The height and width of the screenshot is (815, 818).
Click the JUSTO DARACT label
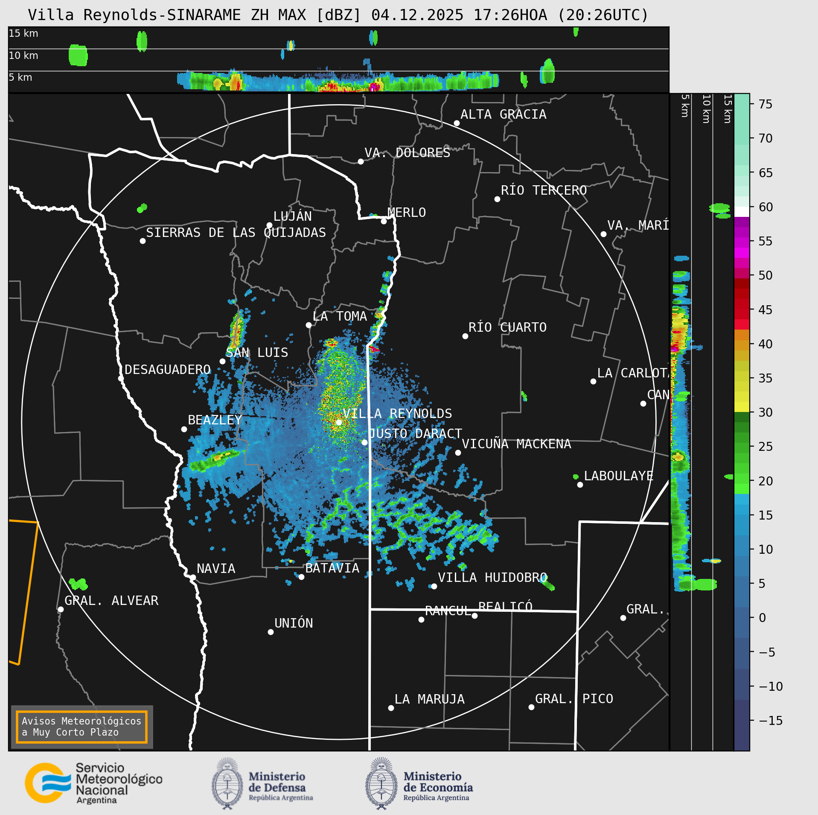tap(415, 434)
